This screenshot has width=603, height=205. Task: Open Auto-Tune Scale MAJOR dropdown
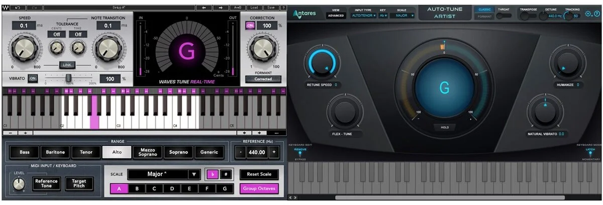click(402, 16)
